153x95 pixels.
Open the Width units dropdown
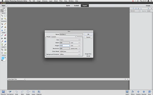(x=75, y=43)
